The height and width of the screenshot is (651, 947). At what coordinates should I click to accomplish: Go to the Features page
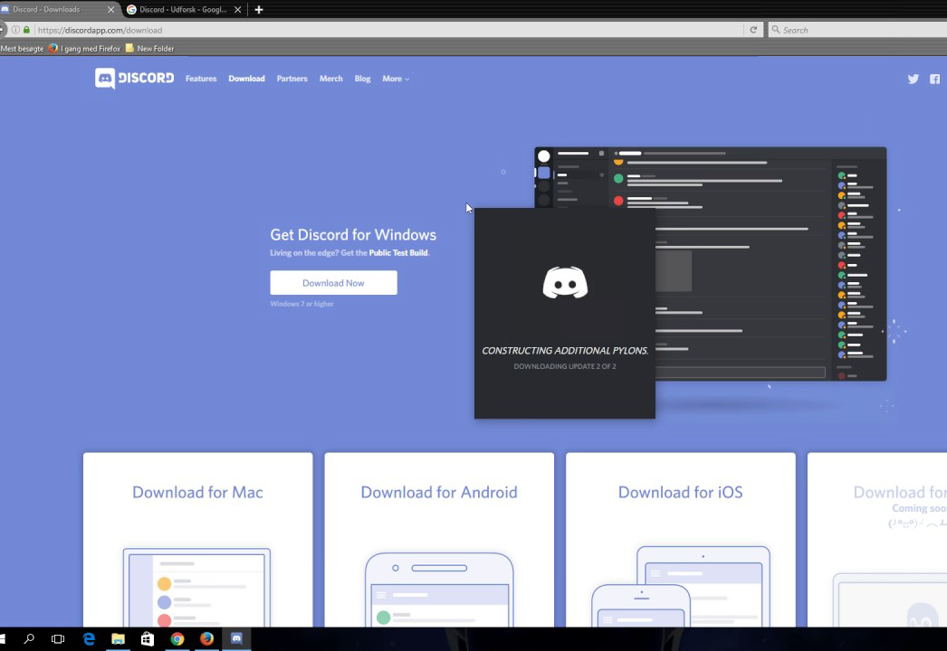point(200,79)
